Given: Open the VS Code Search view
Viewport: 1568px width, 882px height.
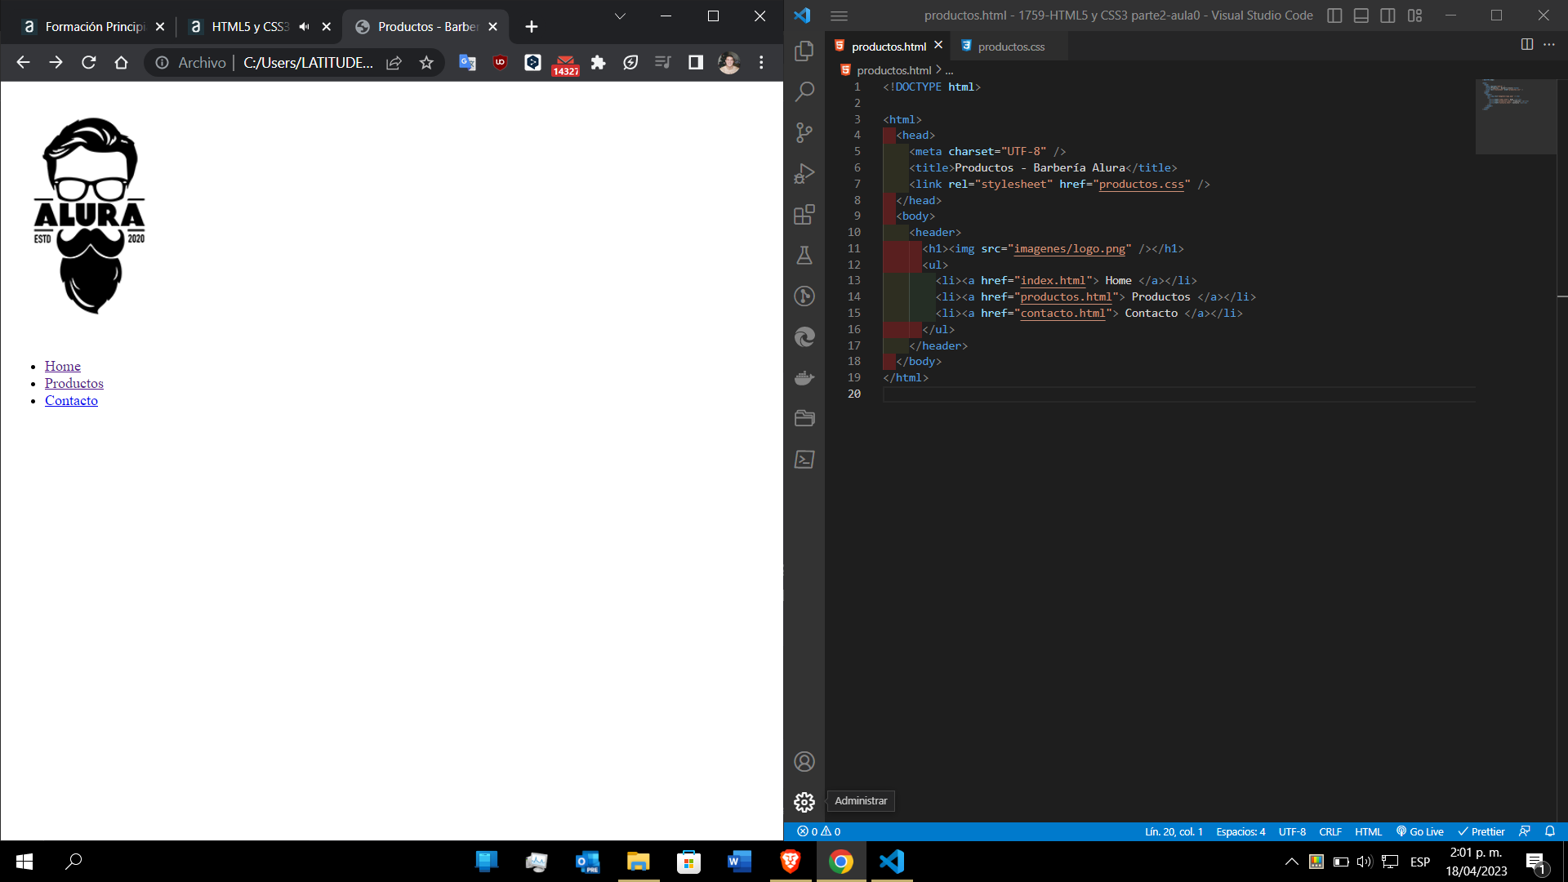Looking at the screenshot, I should (804, 91).
